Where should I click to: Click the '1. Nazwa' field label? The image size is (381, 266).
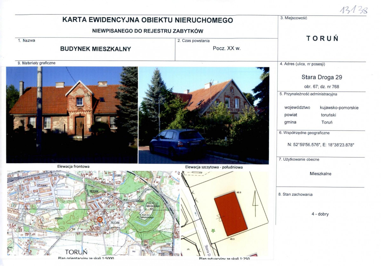[x=26, y=41]
